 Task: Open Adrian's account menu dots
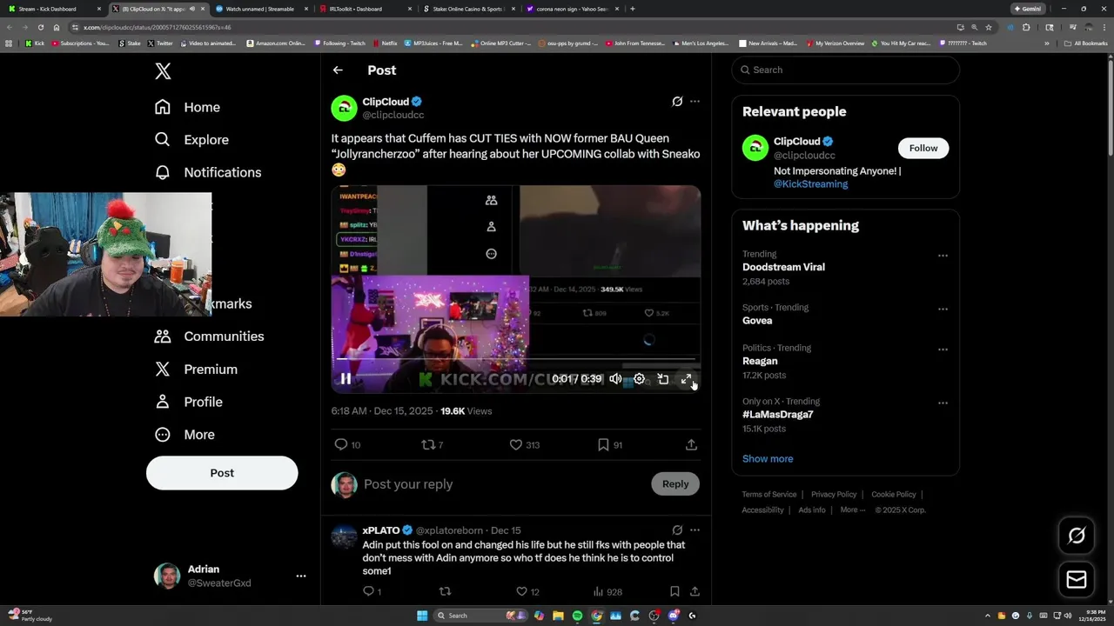[300, 576]
